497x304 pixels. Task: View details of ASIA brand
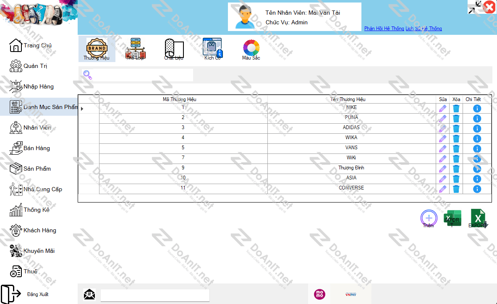click(x=477, y=179)
